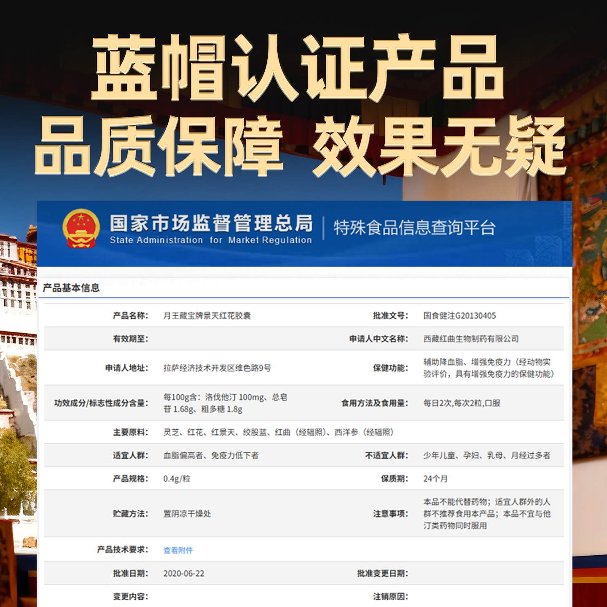Click the 辅助降血脂、增强免疫力 function text
The height and width of the screenshot is (607, 607).
pyautogui.click(x=489, y=368)
